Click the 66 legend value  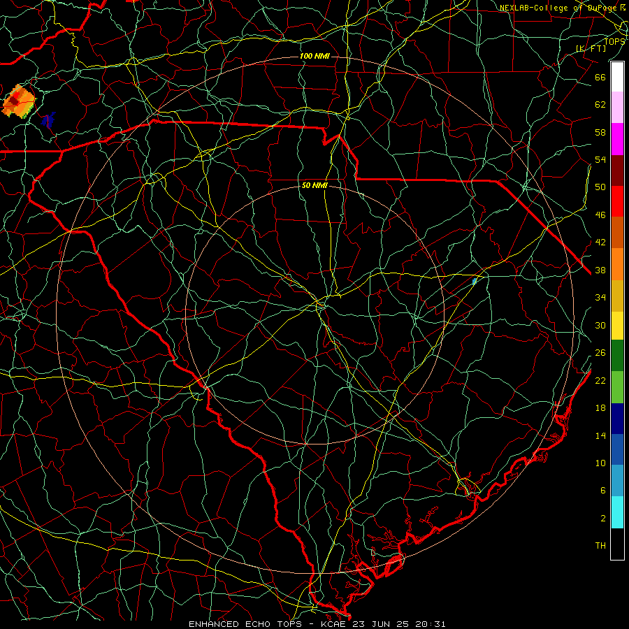pos(600,77)
